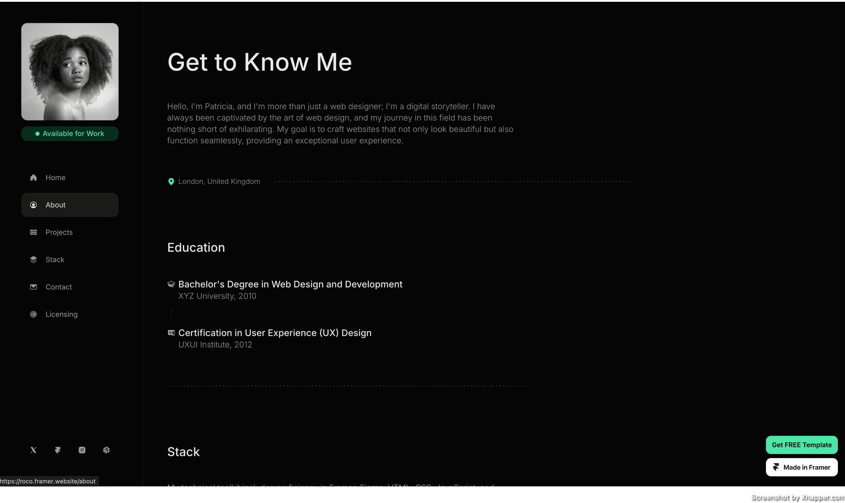Navigate to the Projects page
Screen dimensions: 845x503
59,232
